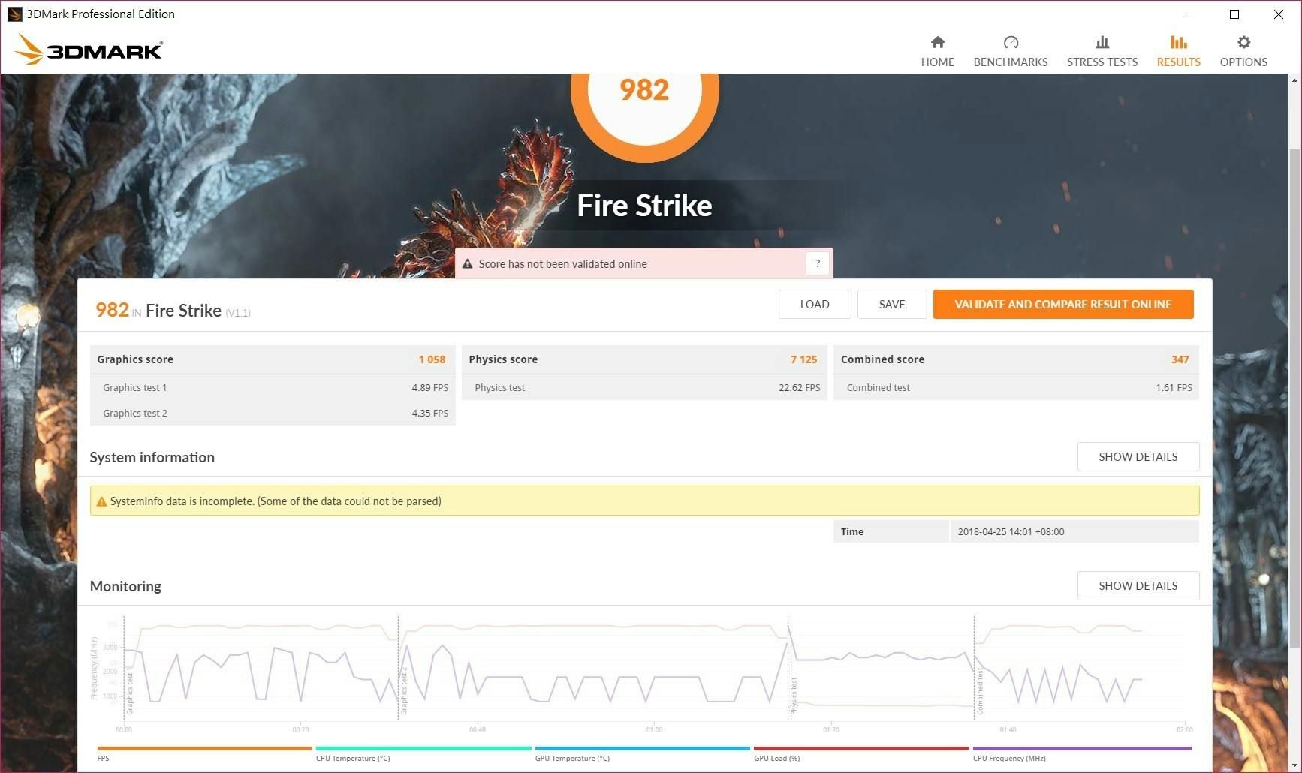Go to Stress Tests chart icon

(x=1102, y=43)
